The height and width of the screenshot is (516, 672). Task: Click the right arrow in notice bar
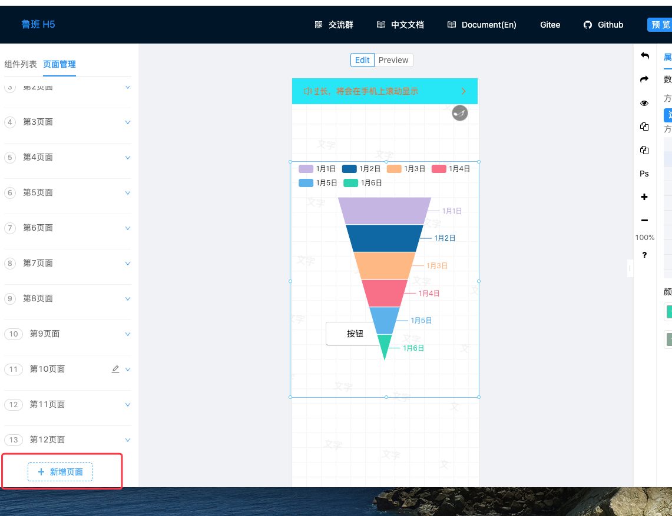click(x=464, y=91)
